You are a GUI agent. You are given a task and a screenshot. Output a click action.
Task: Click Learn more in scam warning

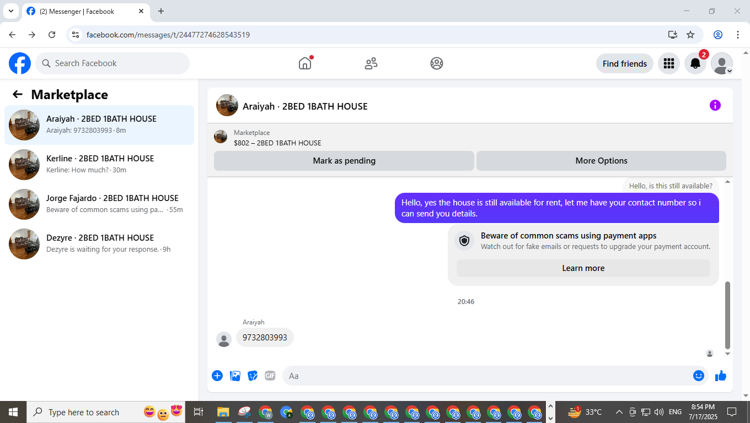(x=583, y=268)
